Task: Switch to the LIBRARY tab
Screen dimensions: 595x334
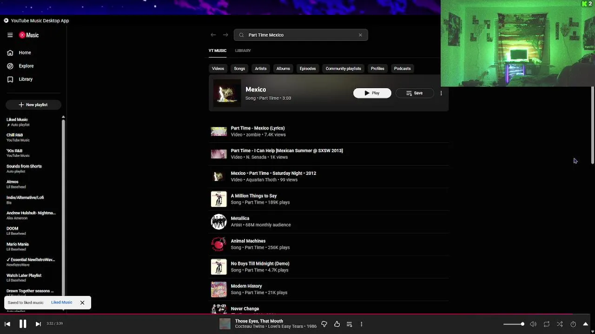Action: (x=243, y=51)
